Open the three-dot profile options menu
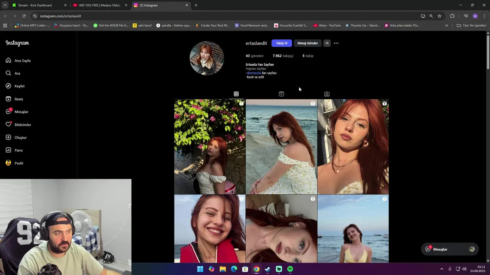 [x=336, y=43]
